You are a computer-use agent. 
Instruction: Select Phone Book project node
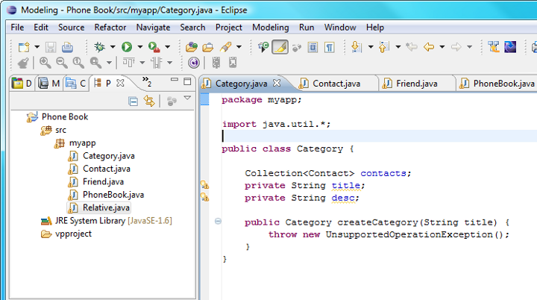coord(65,117)
